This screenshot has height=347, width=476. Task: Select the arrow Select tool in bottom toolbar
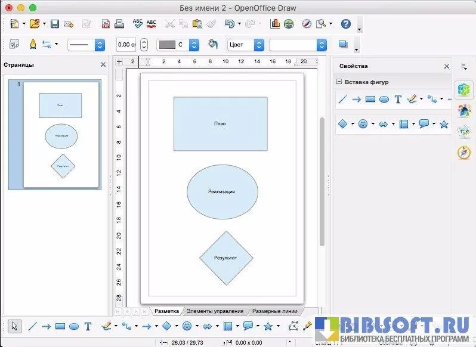pos(15,326)
